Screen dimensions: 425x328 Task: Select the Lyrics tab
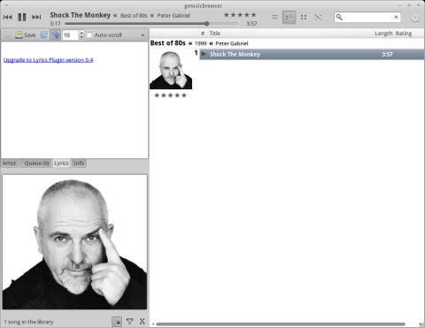tap(61, 164)
